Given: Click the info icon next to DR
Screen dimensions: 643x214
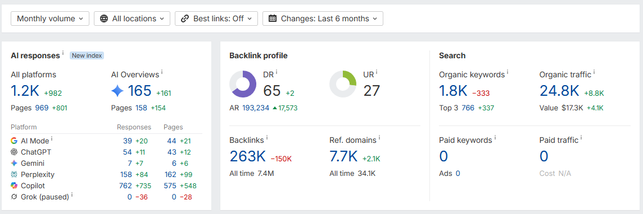Looking at the screenshot, I should 277,72.
